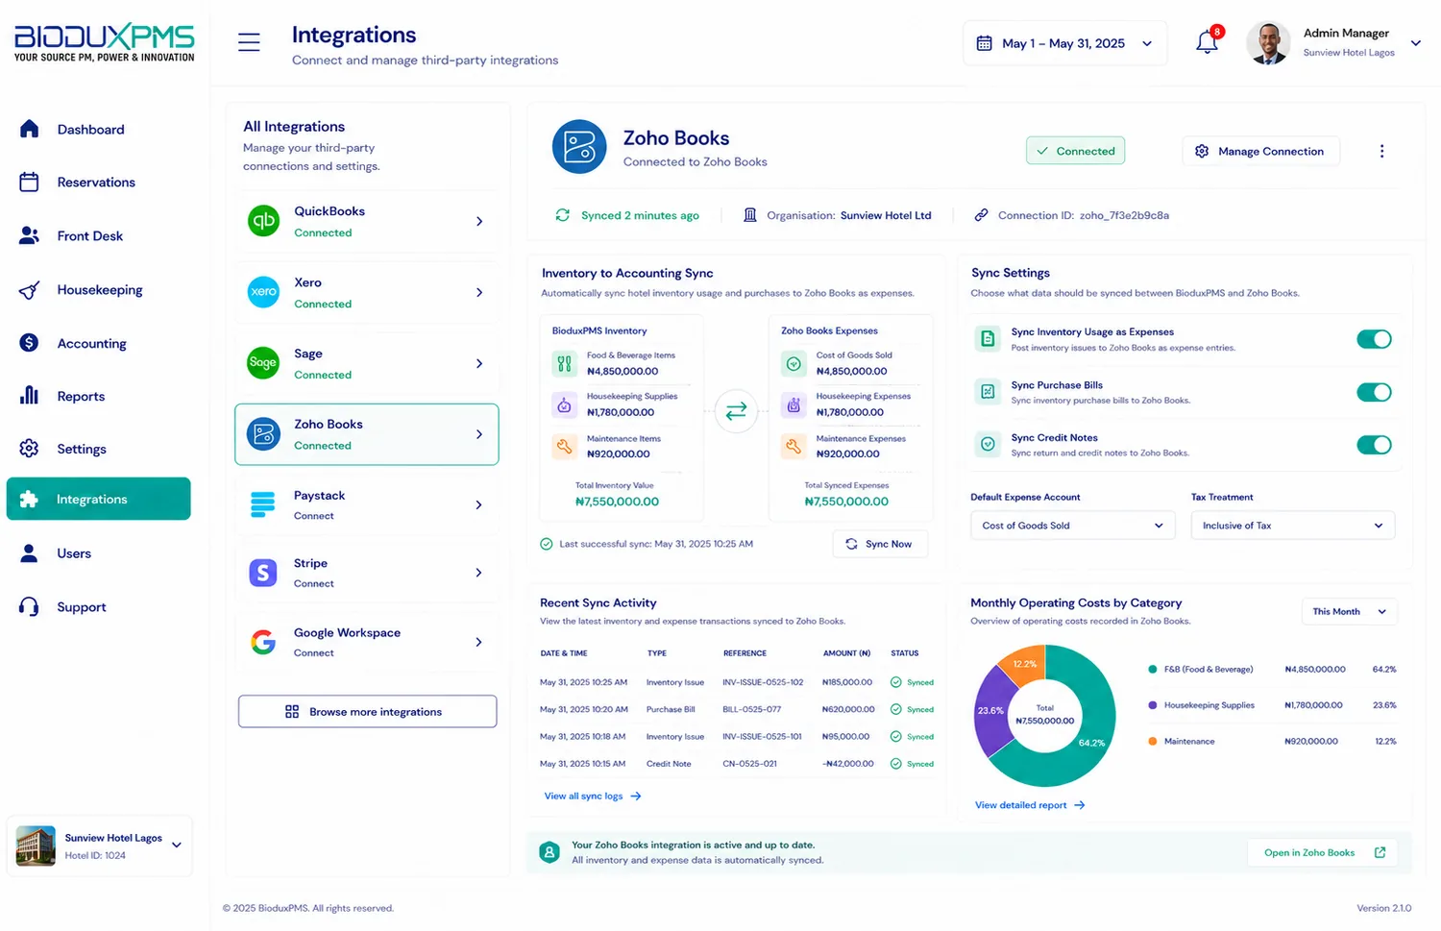
Task: Expand the Google Workspace integration chevron
Action: [x=479, y=642]
